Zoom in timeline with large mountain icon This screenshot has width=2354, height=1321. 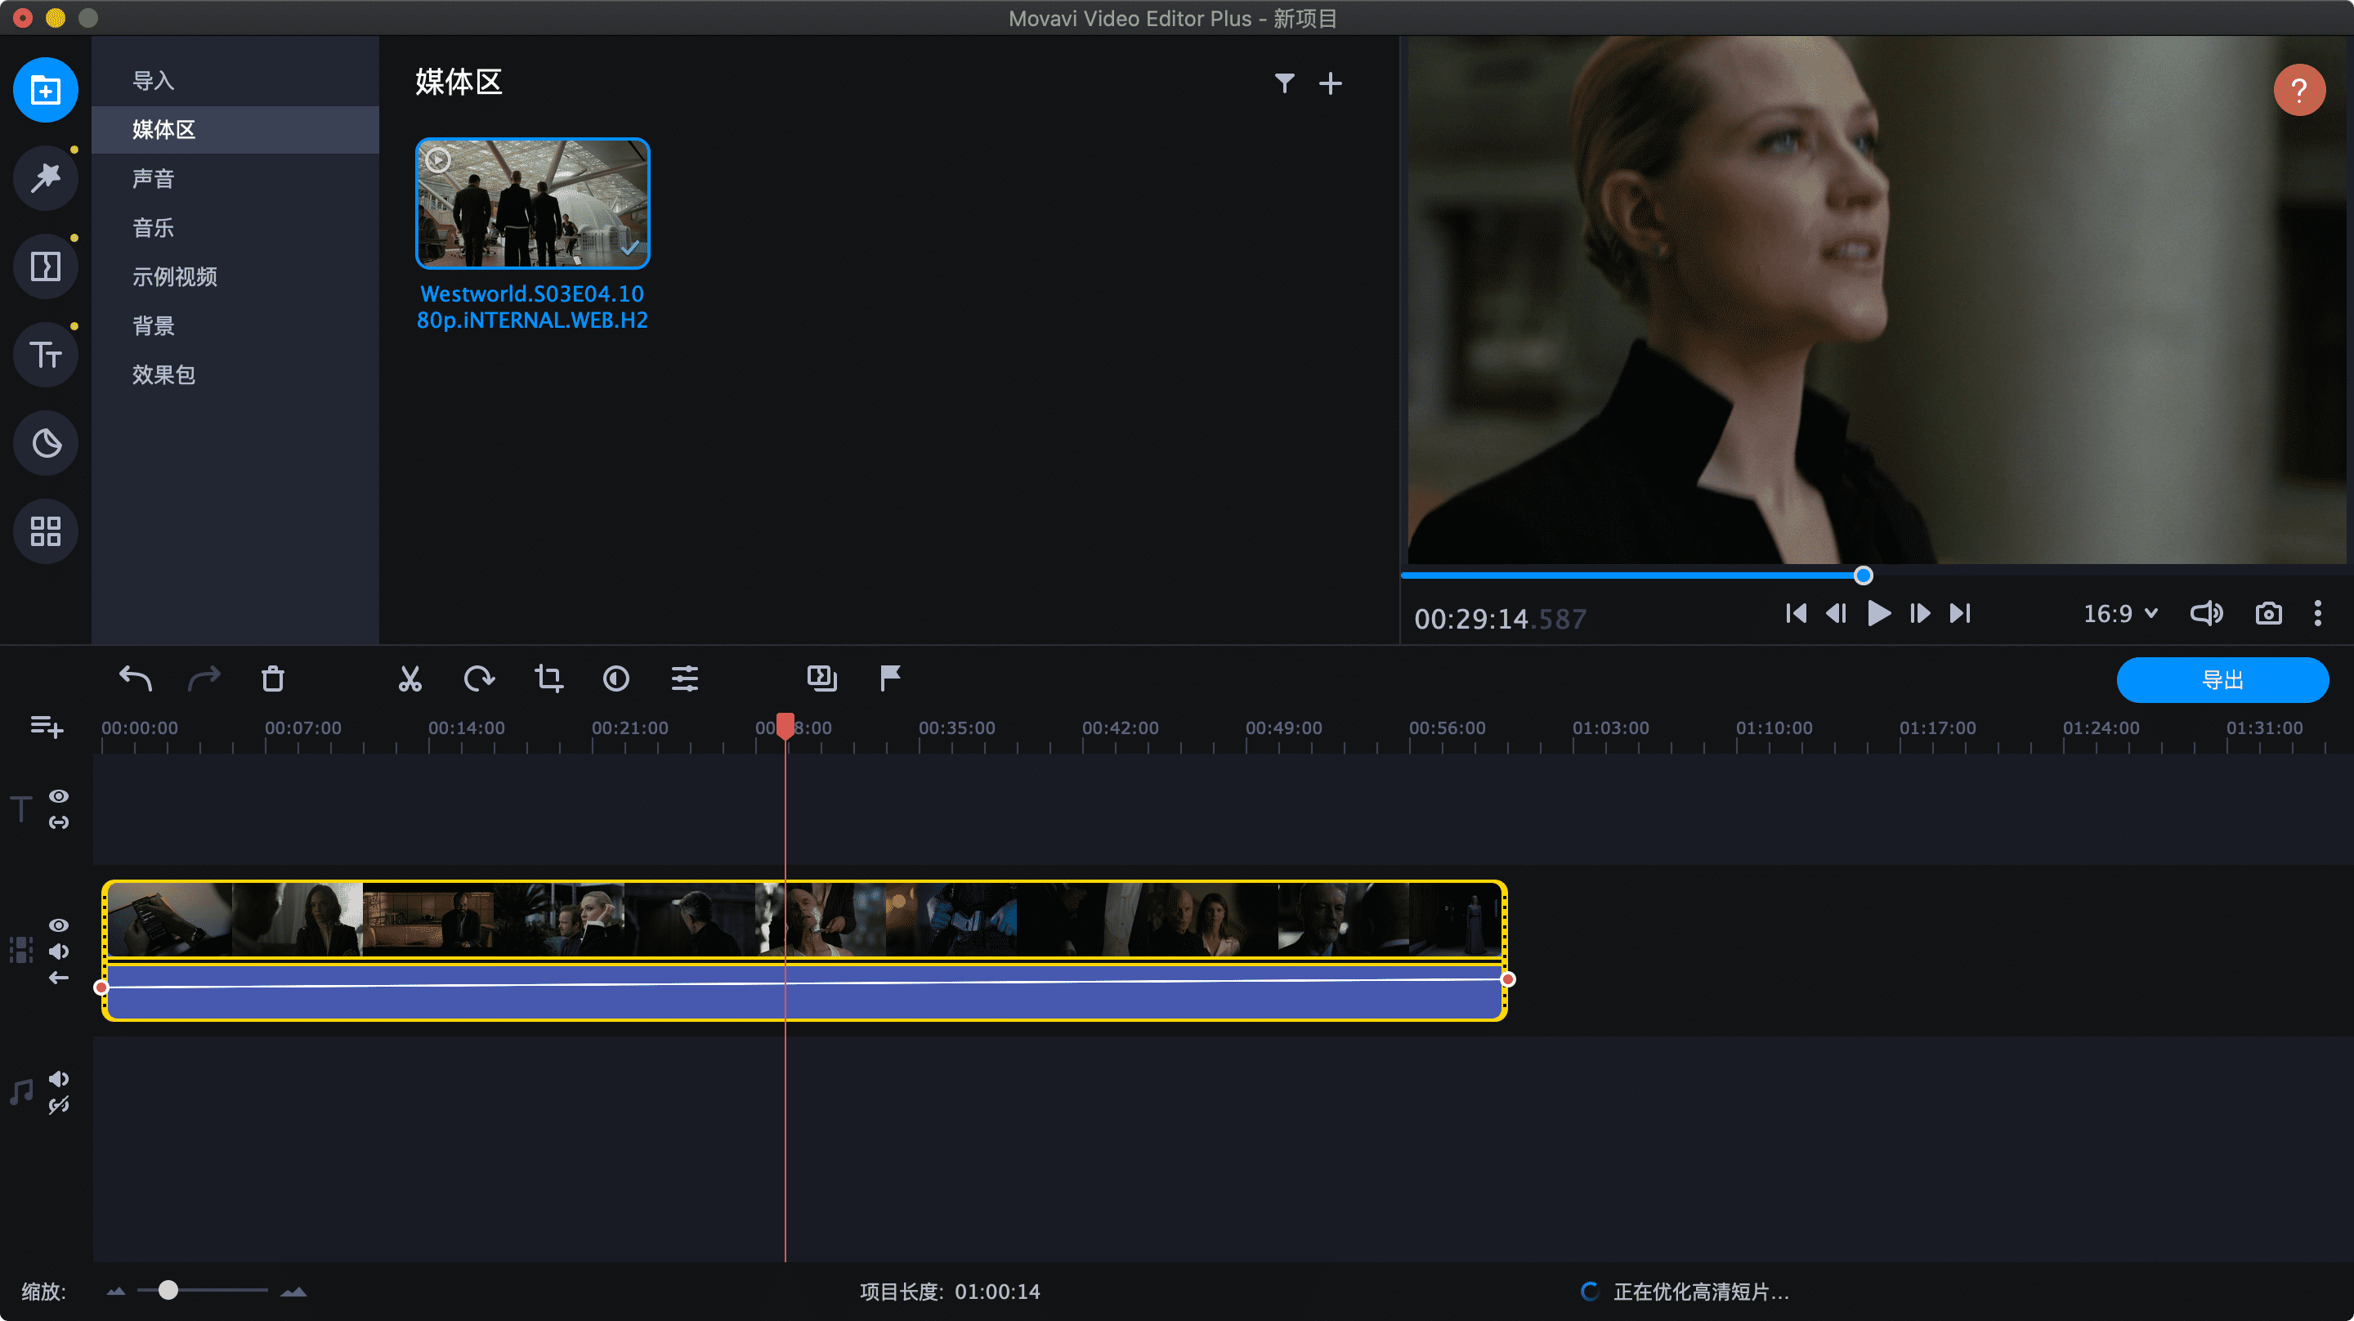[293, 1291]
